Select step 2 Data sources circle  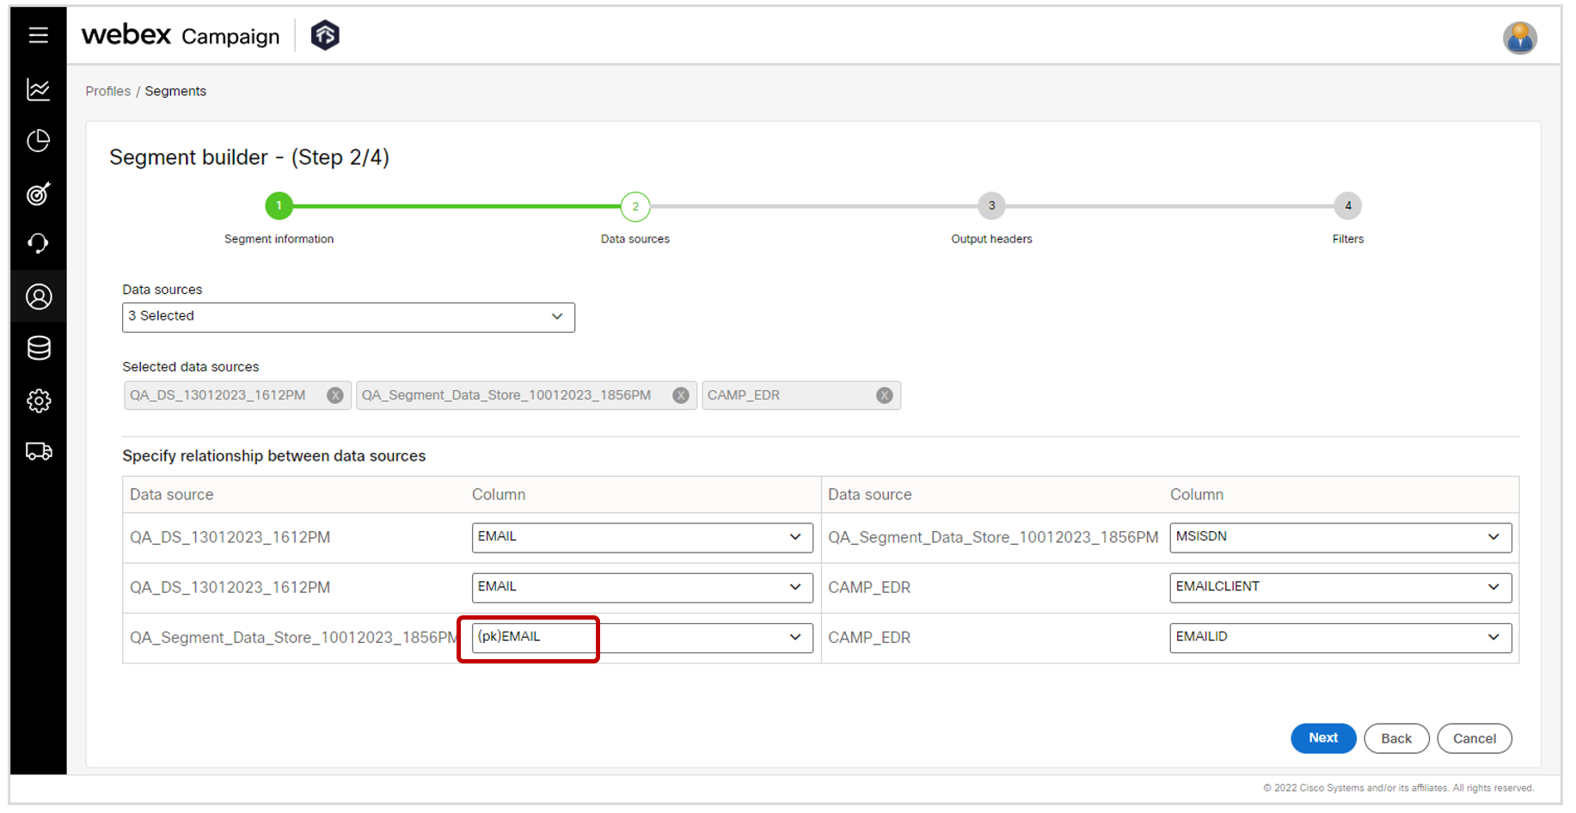(x=635, y=206)
